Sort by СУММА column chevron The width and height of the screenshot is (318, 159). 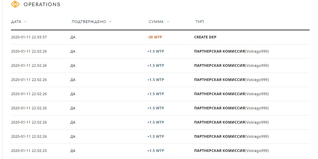coord(168,21)
